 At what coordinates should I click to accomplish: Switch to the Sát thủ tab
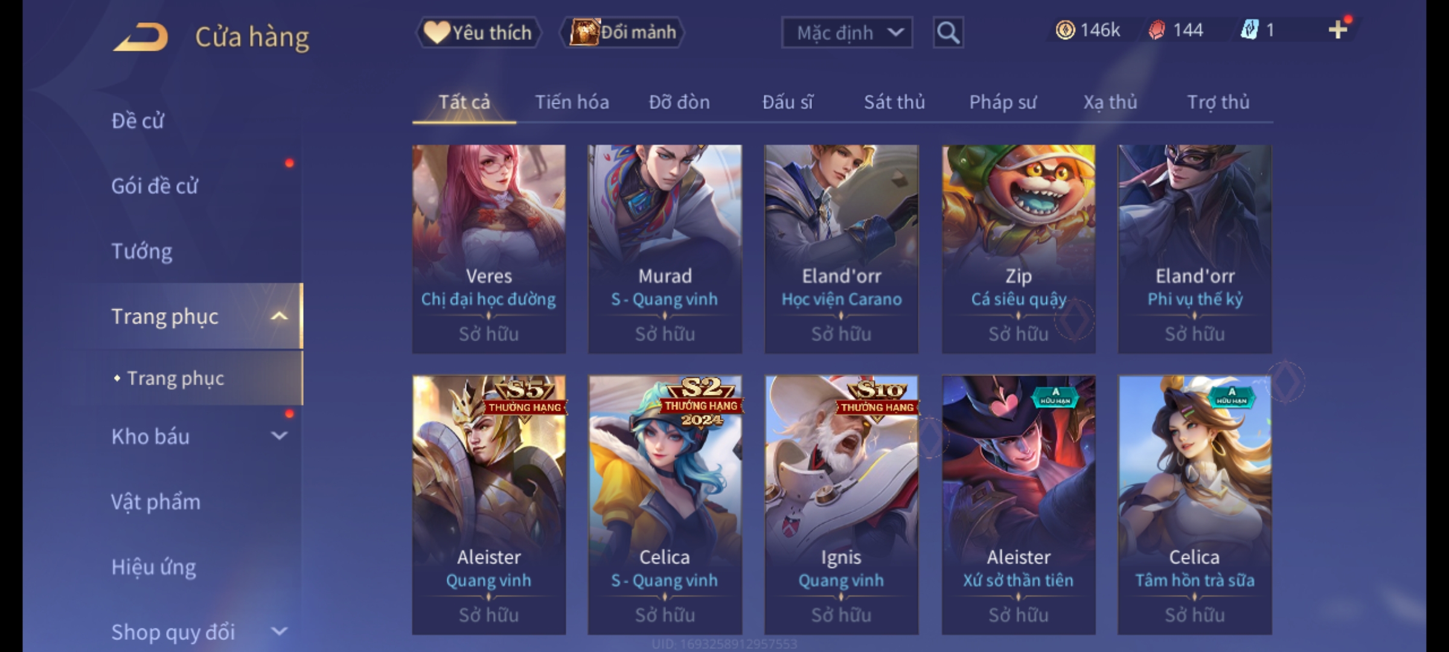894,102
